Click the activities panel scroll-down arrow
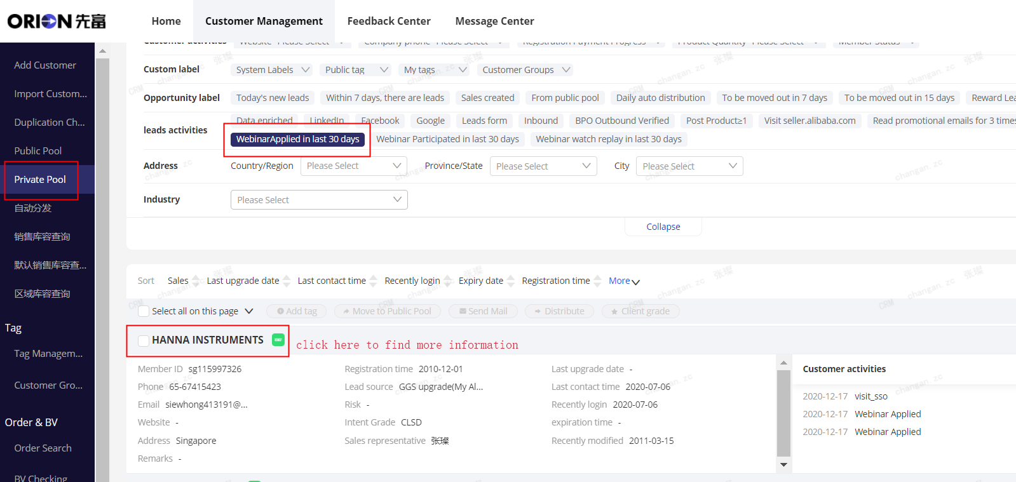The width and height of the screenshot is (1016, 482). click(x=783, y=465)
